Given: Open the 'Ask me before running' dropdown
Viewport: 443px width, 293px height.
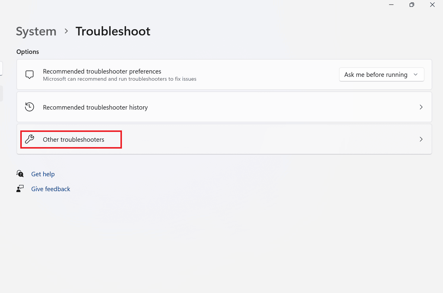Looking at the screenshot, I should (x=381, y=74).
